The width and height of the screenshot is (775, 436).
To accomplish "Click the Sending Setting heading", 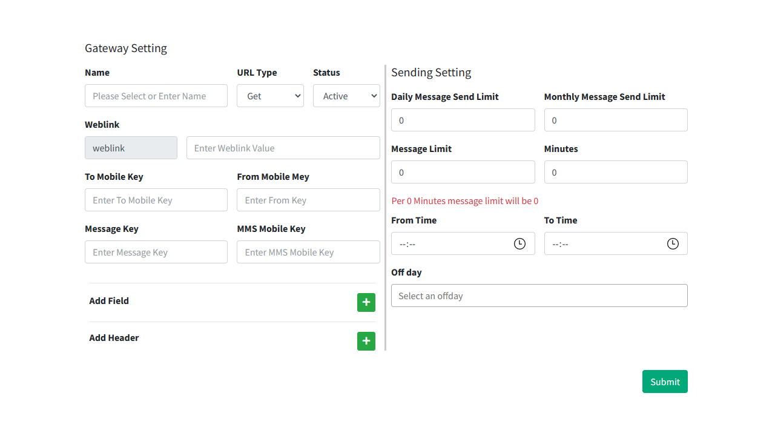I will (431, 72).
